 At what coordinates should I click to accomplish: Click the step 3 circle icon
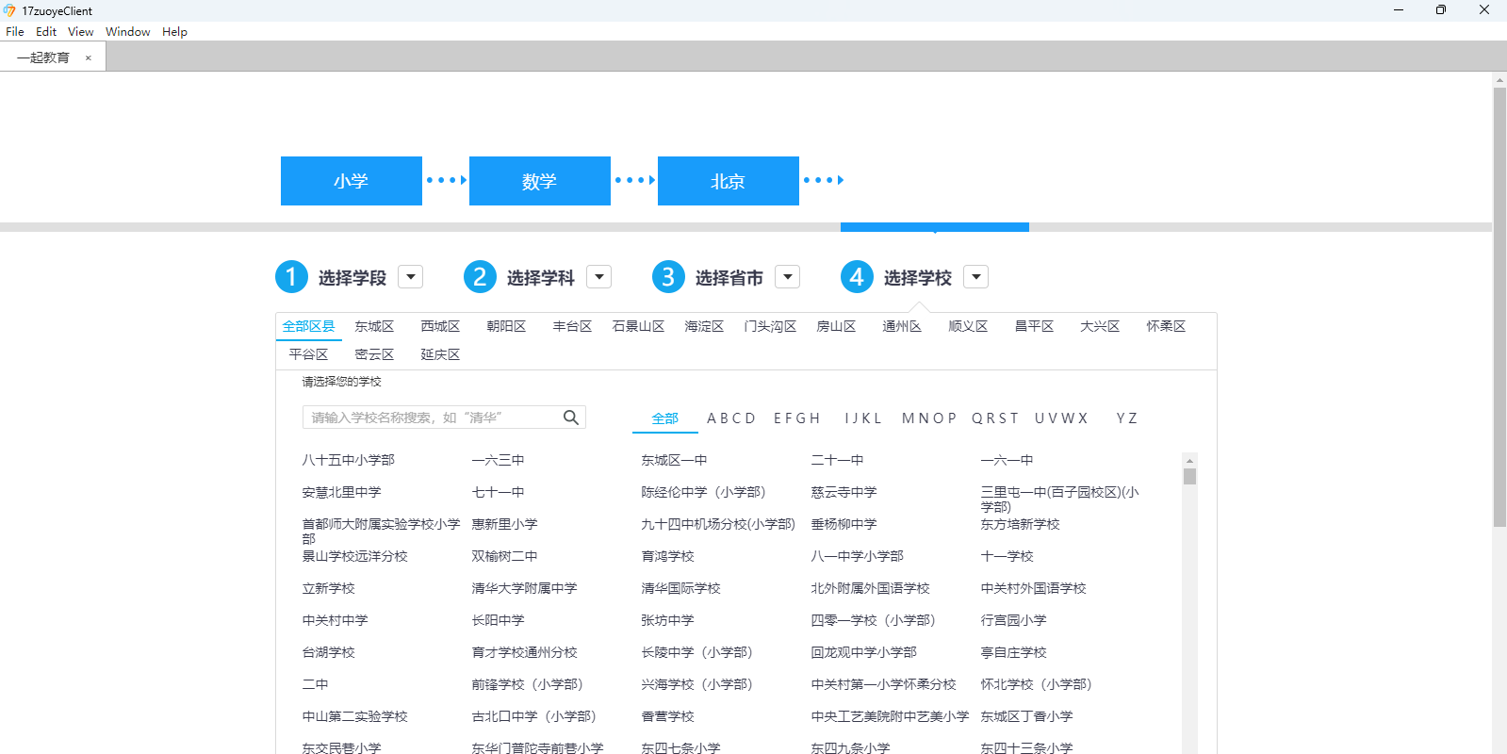click(668, 277)
